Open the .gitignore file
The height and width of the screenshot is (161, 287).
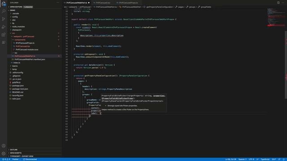click(16, 76)
